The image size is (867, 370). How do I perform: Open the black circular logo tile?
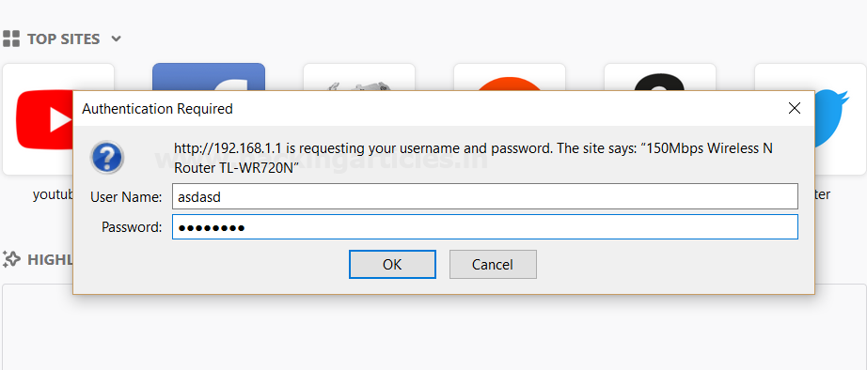click(x=660, y=77)
